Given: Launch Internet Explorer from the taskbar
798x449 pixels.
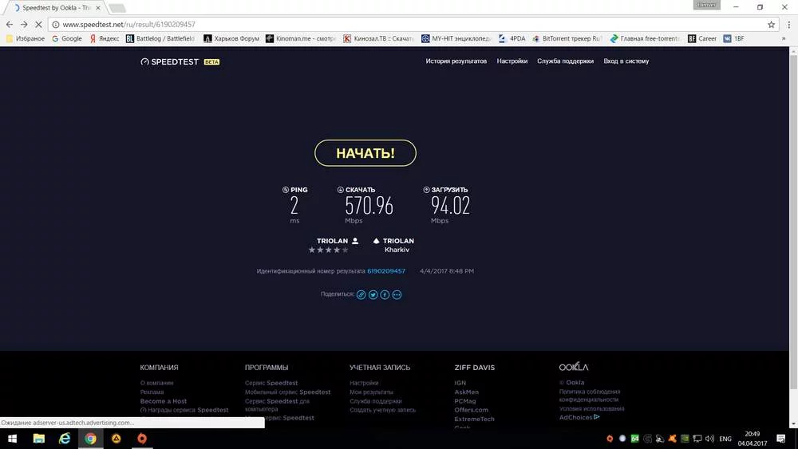Looking at the screenshot, I should 65,439.
